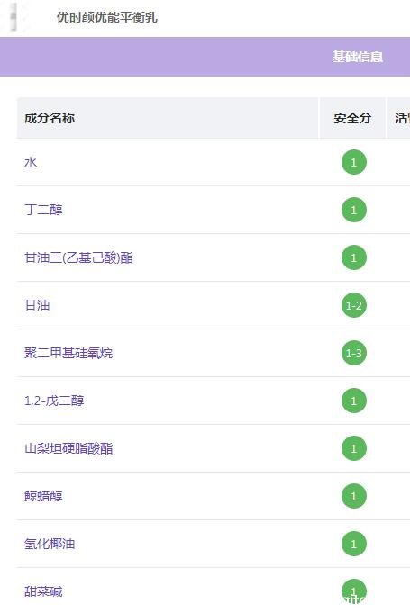
Task: Click the 1-2 safety score badge for 甘油
Action: [x=354, y=305]
